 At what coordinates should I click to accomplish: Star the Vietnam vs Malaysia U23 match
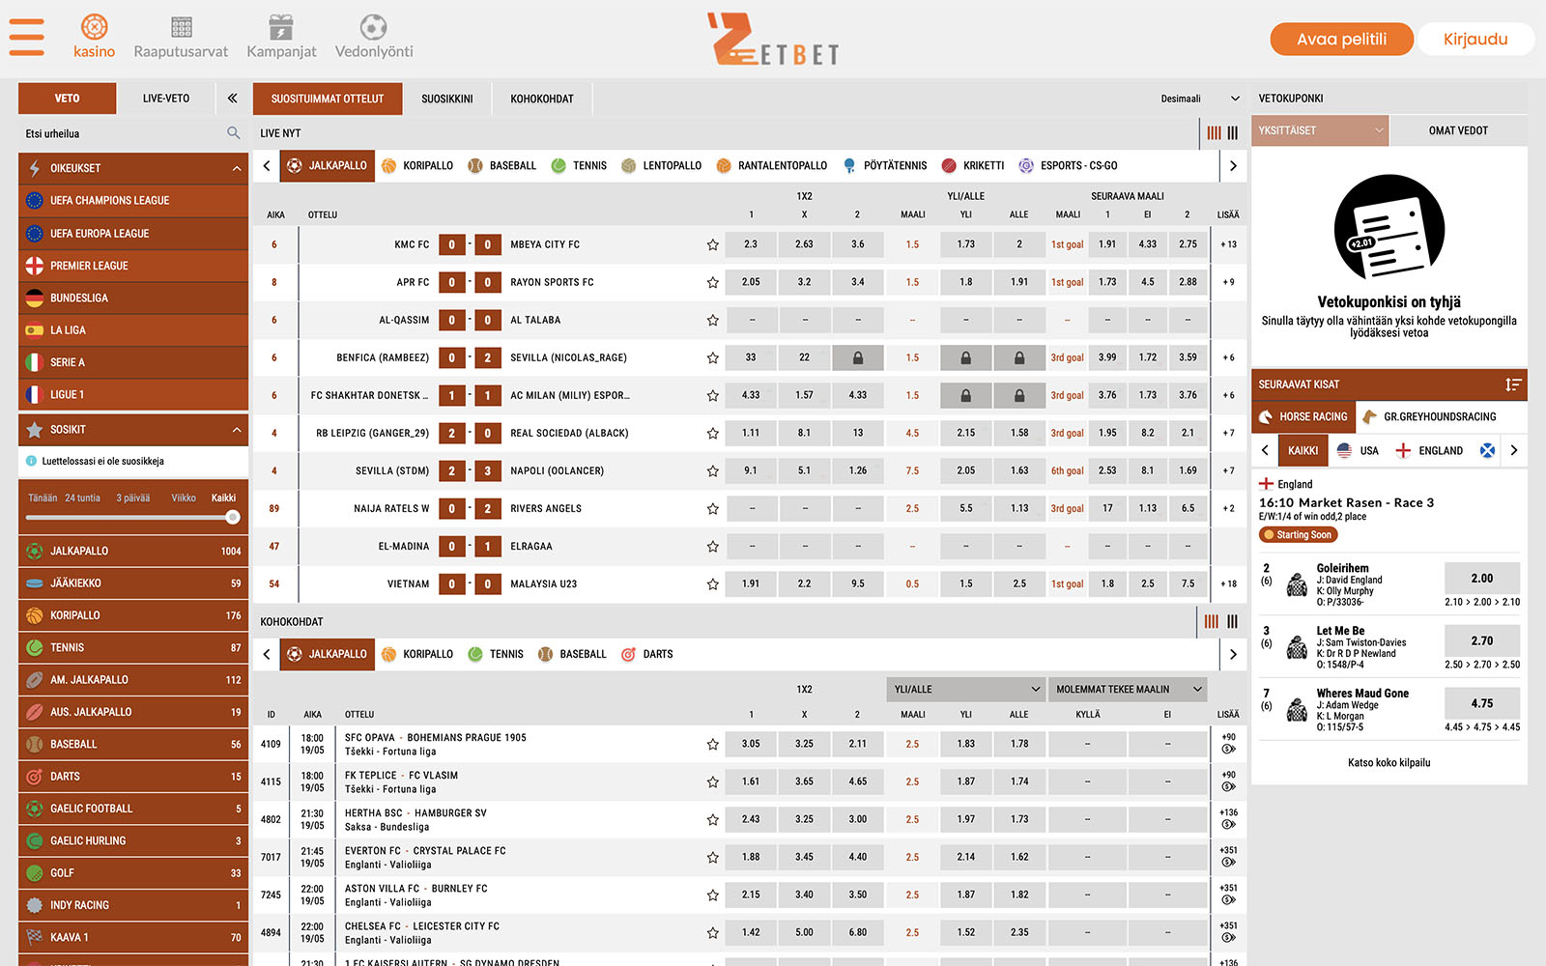pyautogui.click(x=712, y=584)
